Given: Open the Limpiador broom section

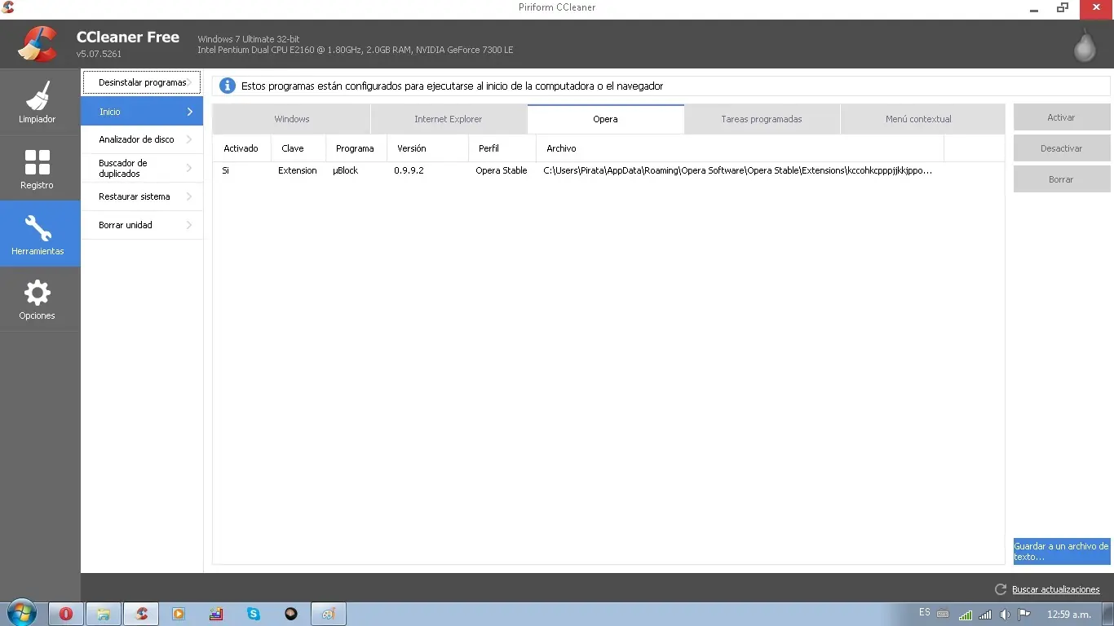Looking at the screenshot, I should tap(38, 102).
